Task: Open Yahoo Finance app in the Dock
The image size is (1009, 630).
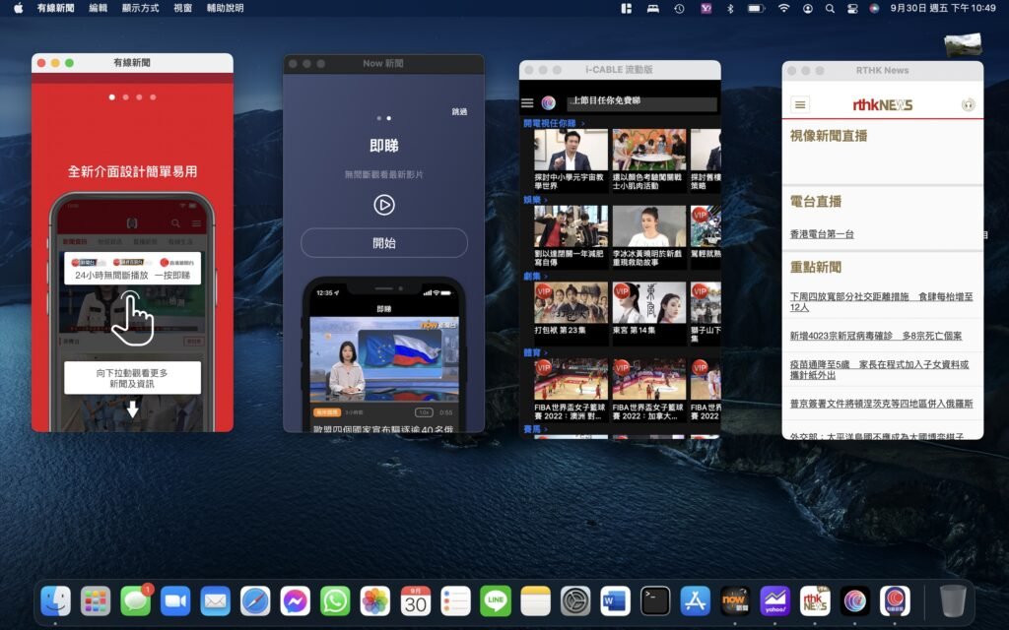Action: pos(774,601)
